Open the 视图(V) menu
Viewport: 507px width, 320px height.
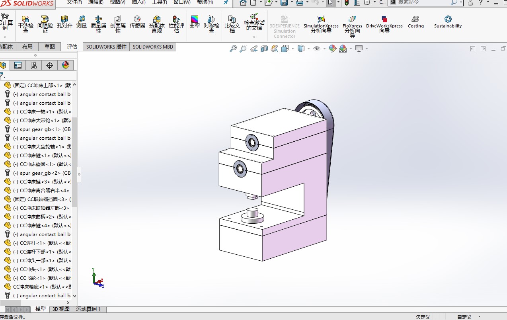117,2
